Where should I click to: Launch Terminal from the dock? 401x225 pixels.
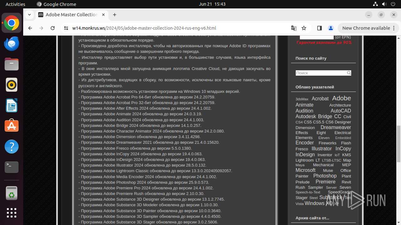[12, 167]
